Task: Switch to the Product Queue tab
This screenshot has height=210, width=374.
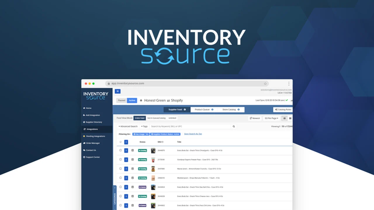Action: click(204, 110)
